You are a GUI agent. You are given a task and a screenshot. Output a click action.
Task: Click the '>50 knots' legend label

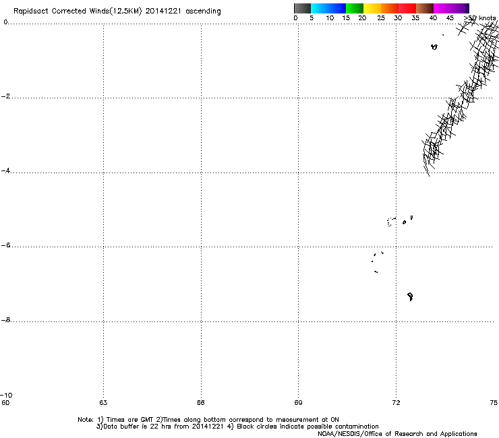click(479, 18)
